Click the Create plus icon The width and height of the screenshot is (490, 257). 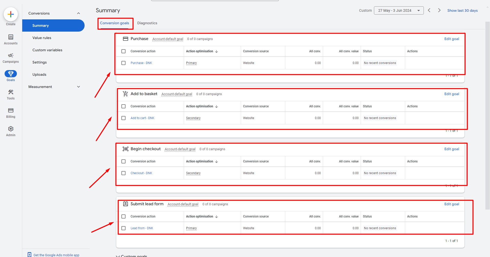pos(11,14)
